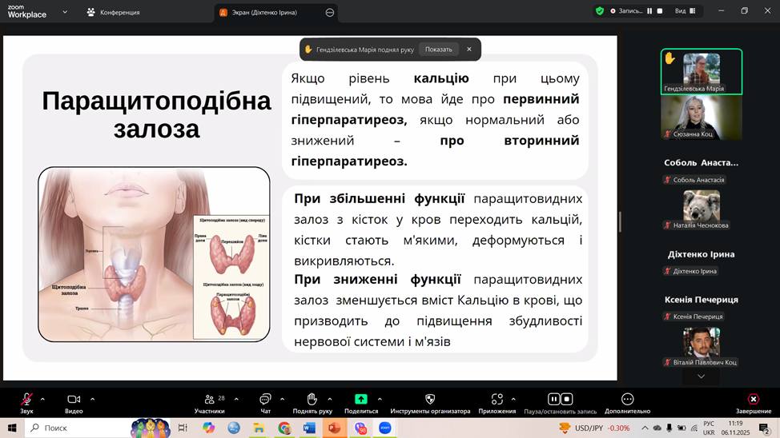Click the green Поделиться share screen icon
Viewport: 780px width, 438px height.
pos(361,399)
